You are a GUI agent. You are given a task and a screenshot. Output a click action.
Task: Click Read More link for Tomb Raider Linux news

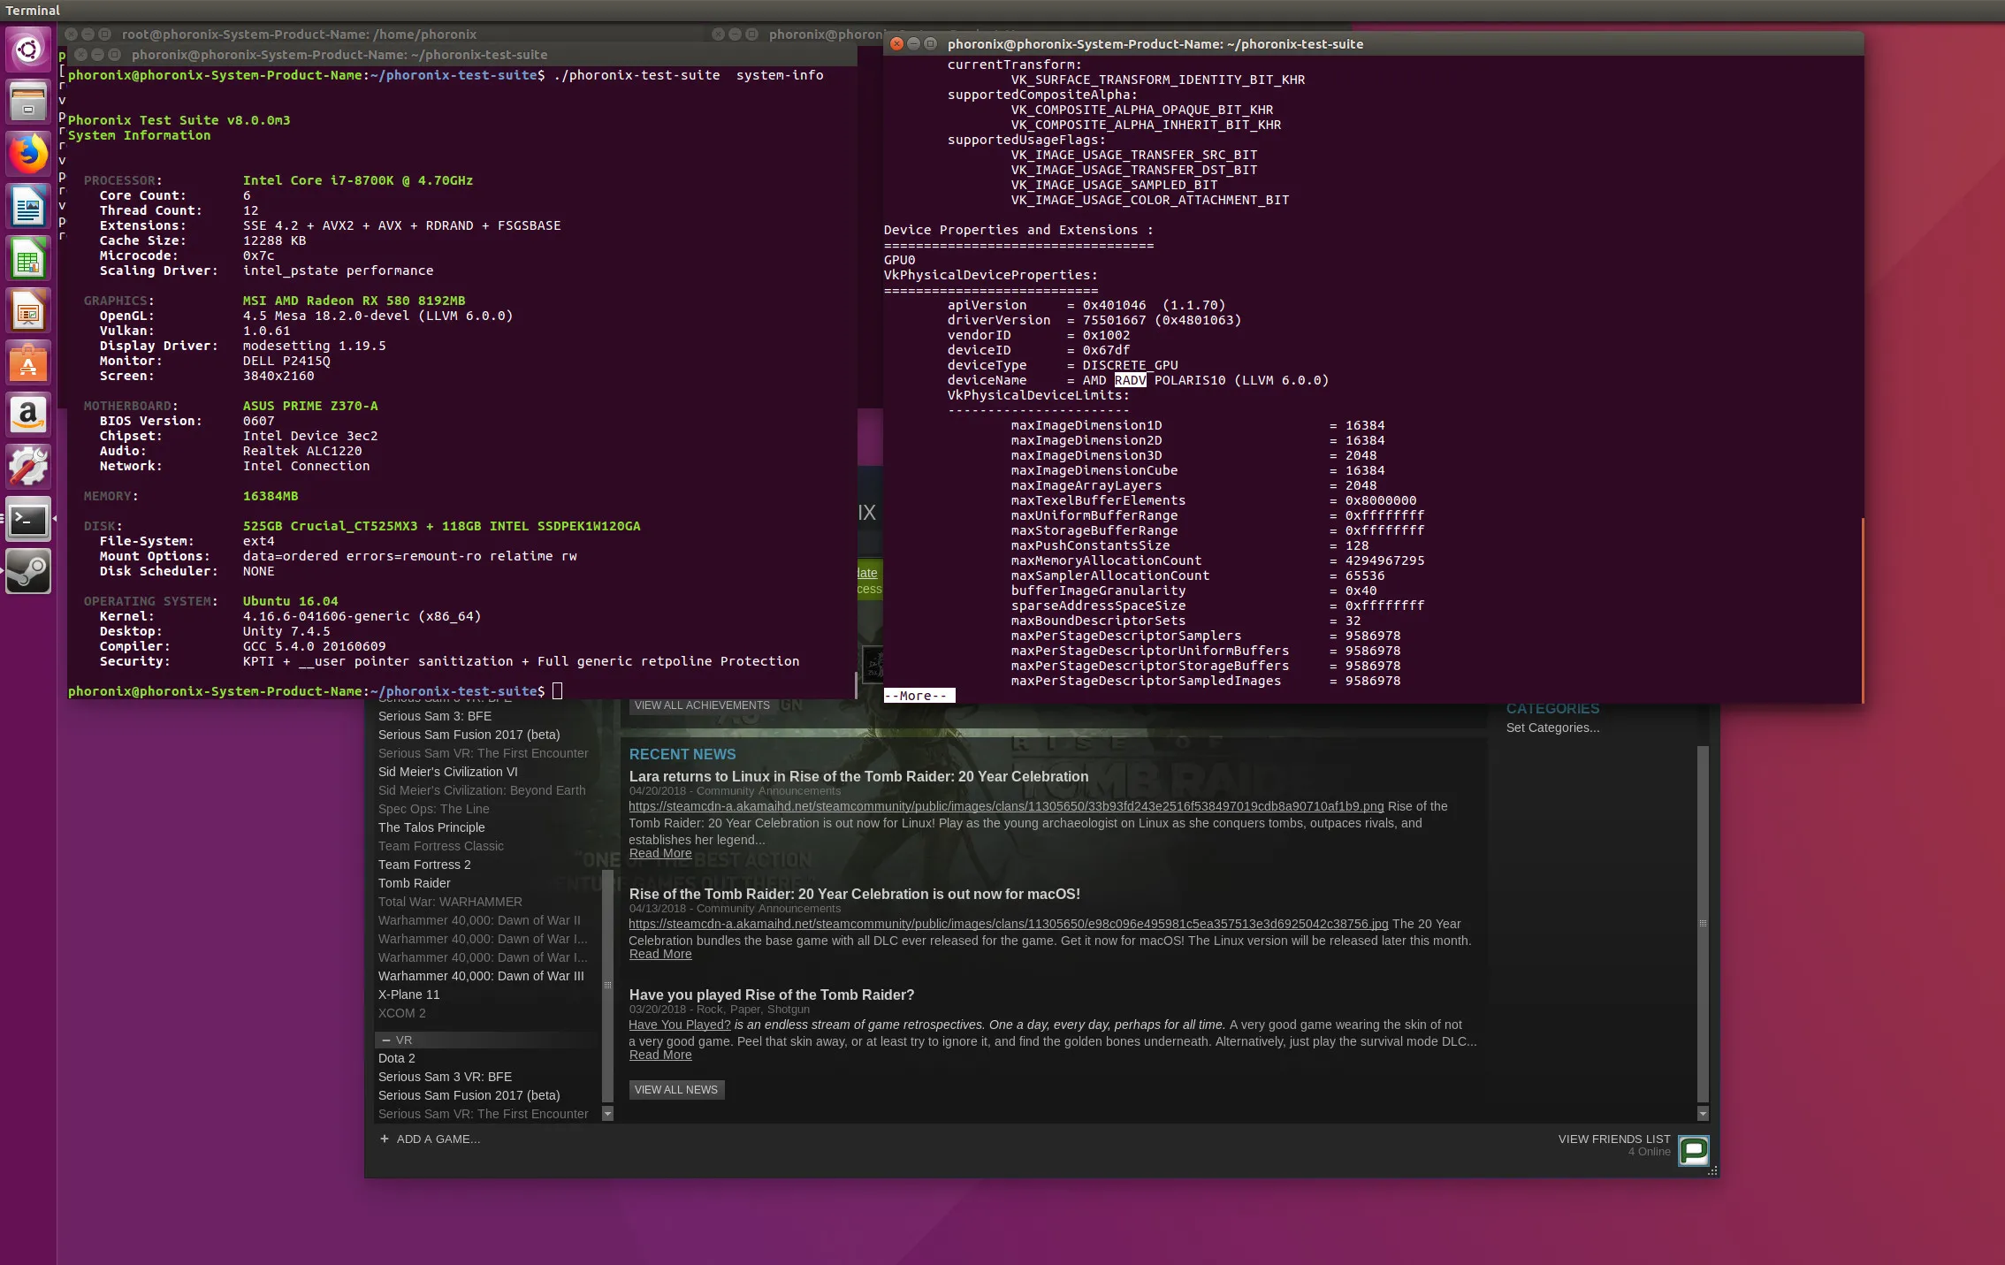click(659, 852)
